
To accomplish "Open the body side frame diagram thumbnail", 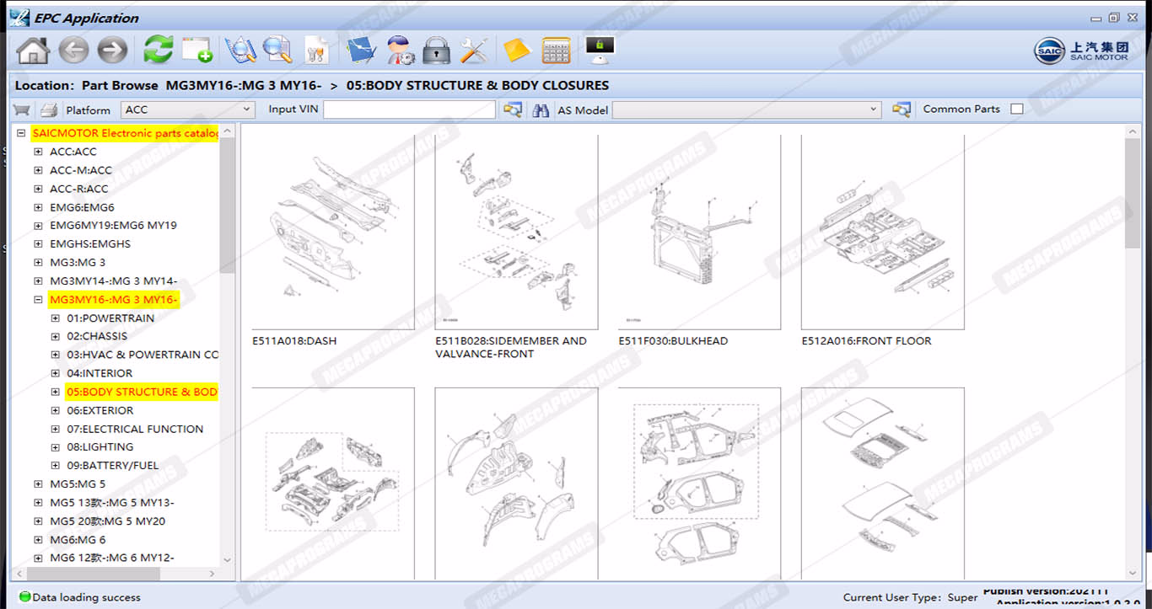I will 699,483.
